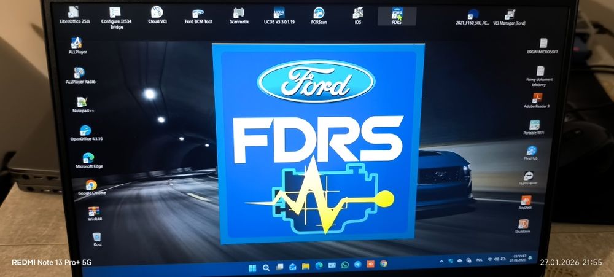This screenshot has height=277, width=614.
Task: Open the LOGIN MICROSOFT text file
Action: 542,46
